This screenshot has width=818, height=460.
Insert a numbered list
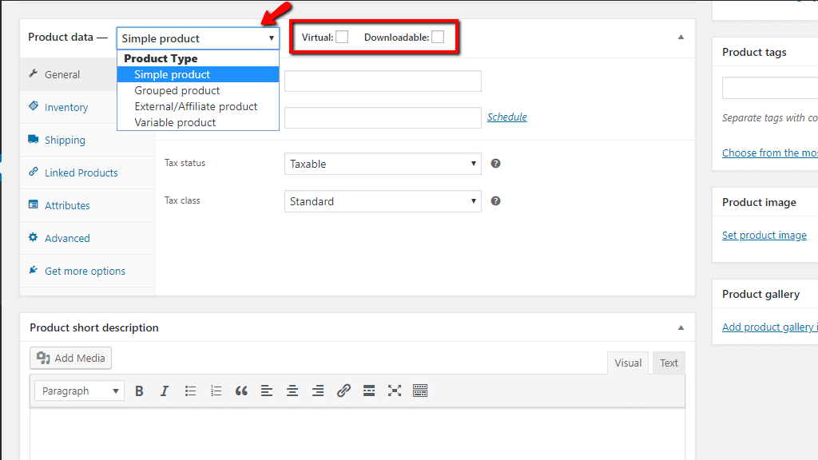tap(216, 391)
